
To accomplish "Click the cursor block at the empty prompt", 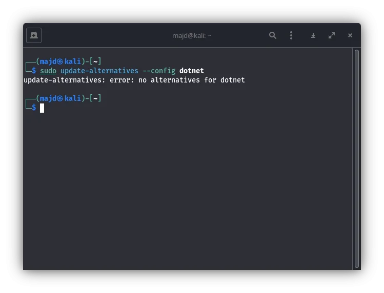I will 42,108.
